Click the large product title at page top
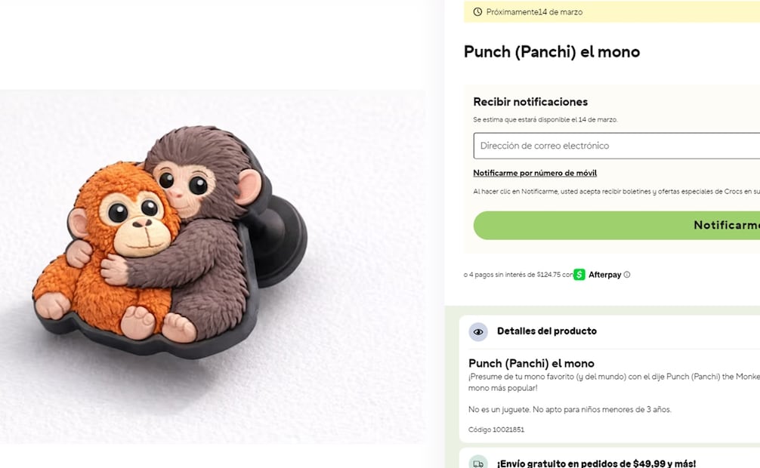 [x=551, y=52]
